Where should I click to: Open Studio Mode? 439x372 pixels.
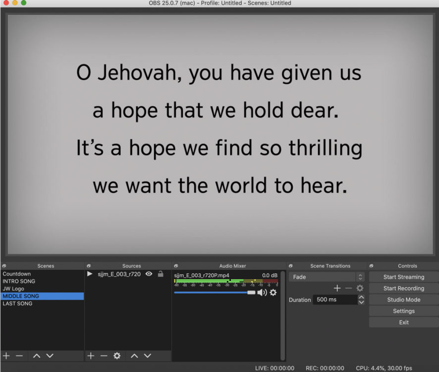click(403, 300)
